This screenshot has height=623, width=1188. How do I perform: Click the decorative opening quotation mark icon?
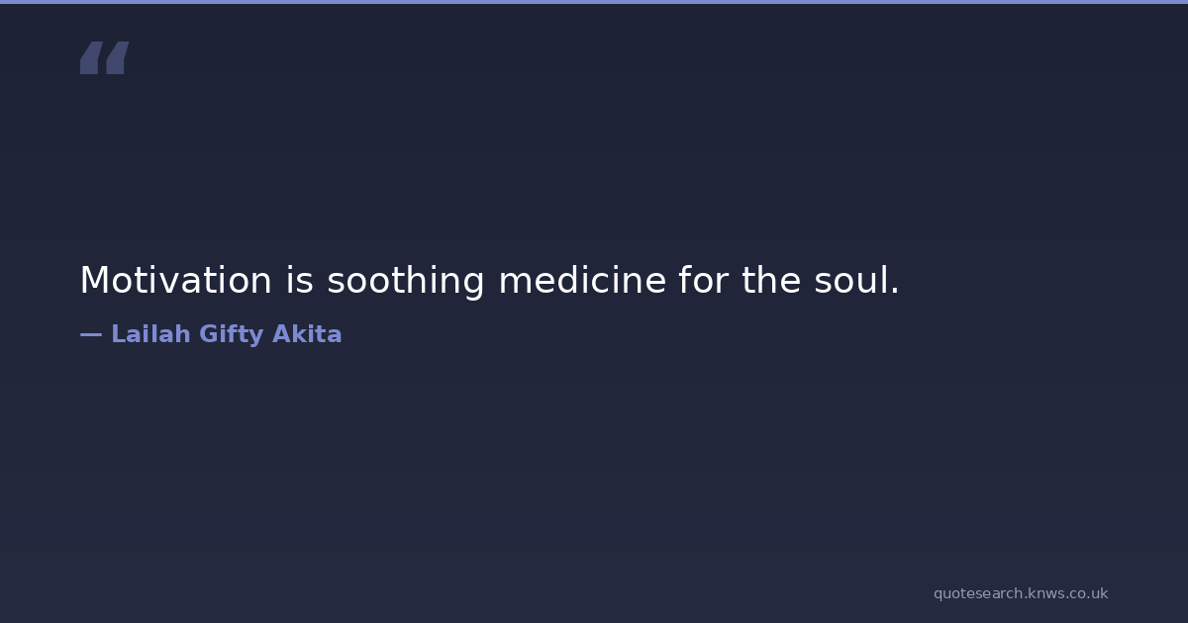104,57
